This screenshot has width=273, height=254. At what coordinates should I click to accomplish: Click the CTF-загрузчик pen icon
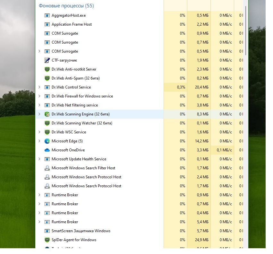point(47,60)
